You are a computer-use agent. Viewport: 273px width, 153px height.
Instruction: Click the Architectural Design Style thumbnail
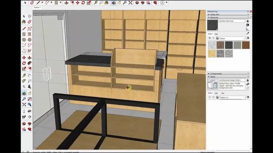(212, 84)
